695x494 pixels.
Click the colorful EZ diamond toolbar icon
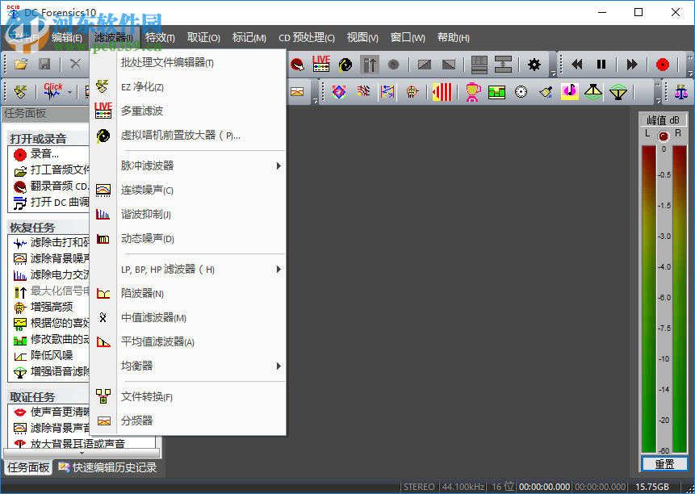click(x=339, y=92)
